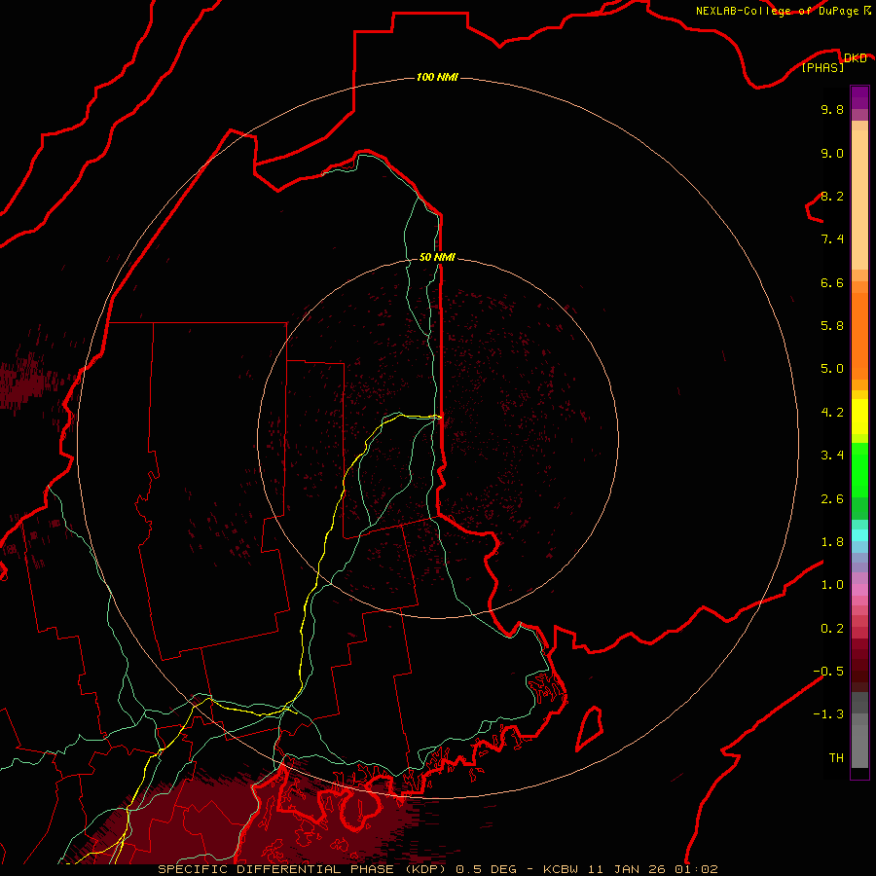The image size is (876, 876).
Task: Click the 6.6 scale value
Action: [x=832, y=282]
